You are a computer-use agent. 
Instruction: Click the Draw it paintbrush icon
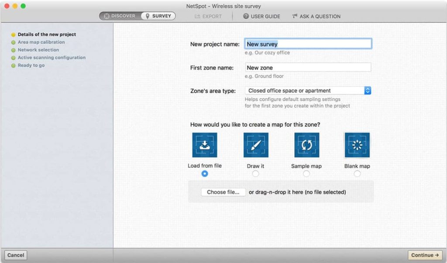[256, 145]
